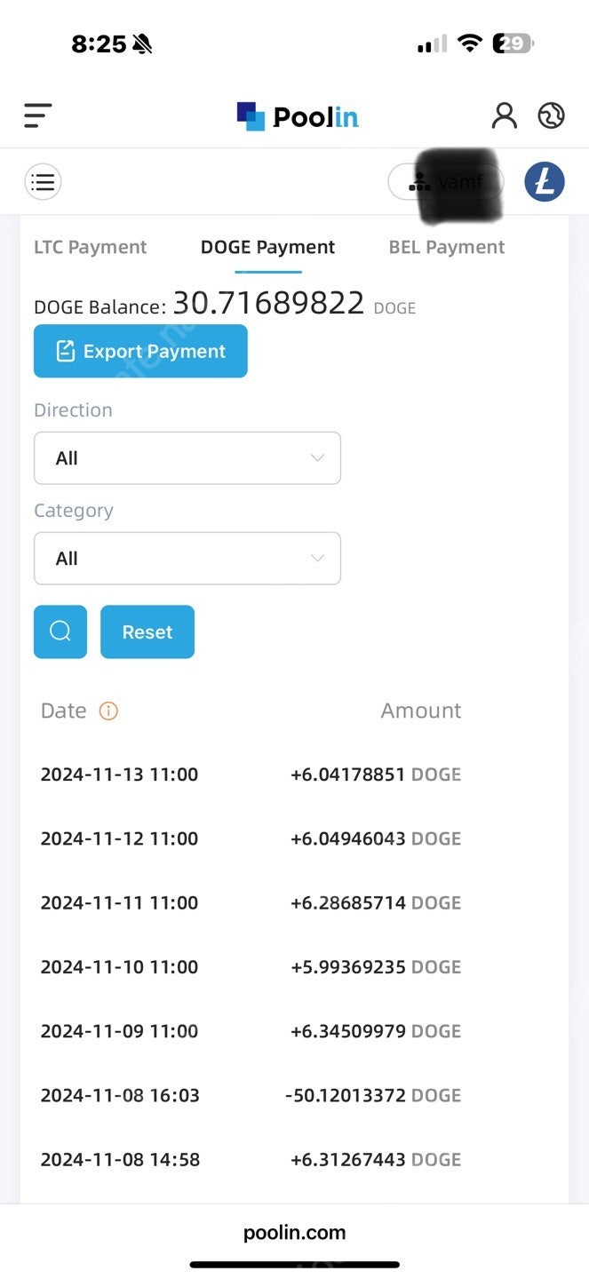Open the hamburger navigation menu
Screen dimensions: 589x1279
[x=37, y=115]
